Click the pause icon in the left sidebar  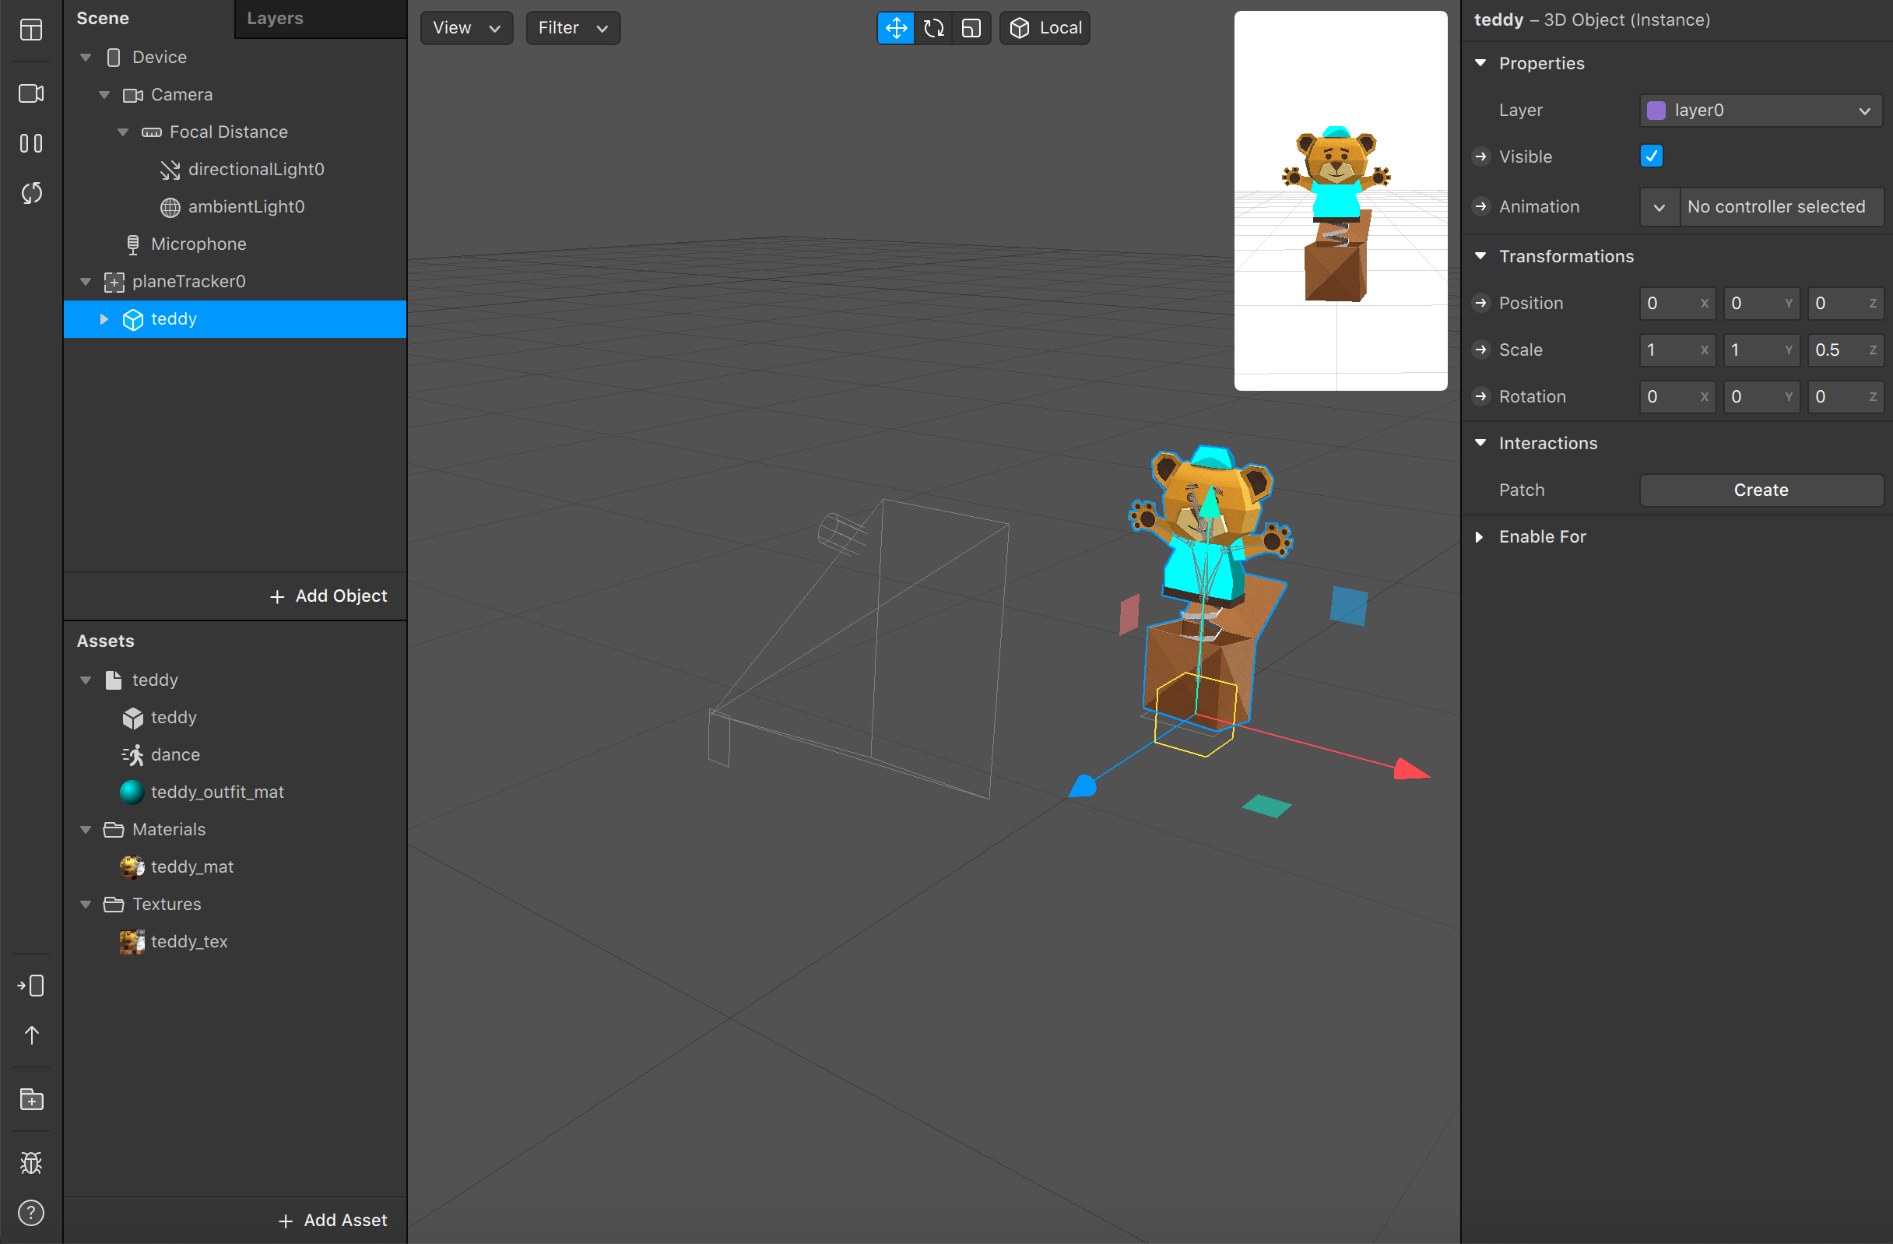[x=31, y=143]
